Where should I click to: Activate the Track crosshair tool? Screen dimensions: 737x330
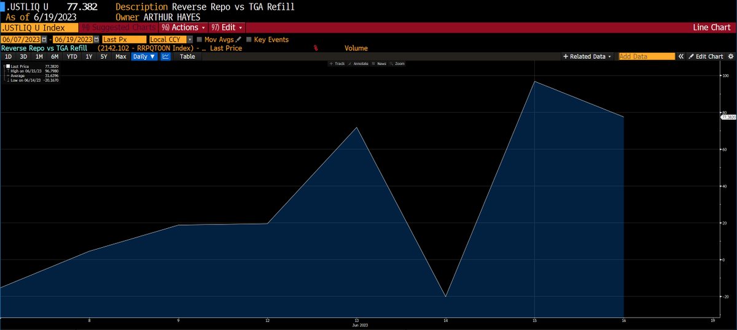coord(337,64)
